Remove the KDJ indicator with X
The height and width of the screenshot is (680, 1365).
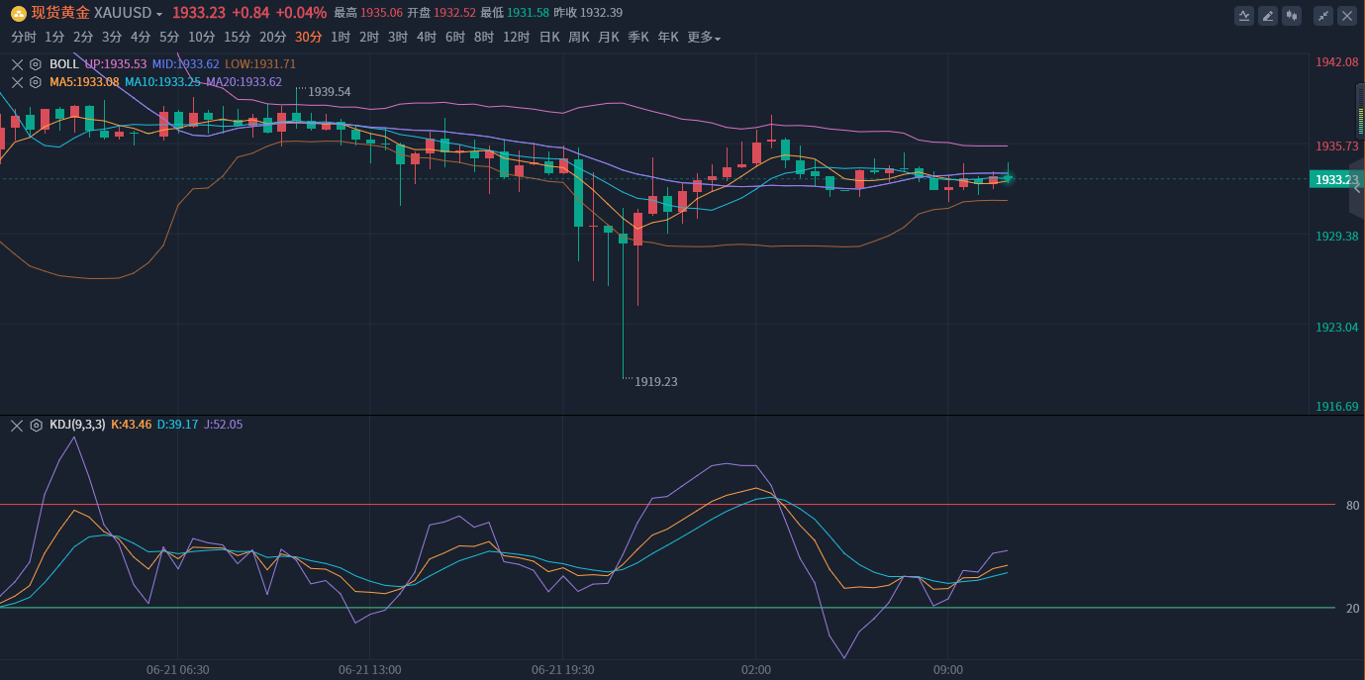(17, 425)
